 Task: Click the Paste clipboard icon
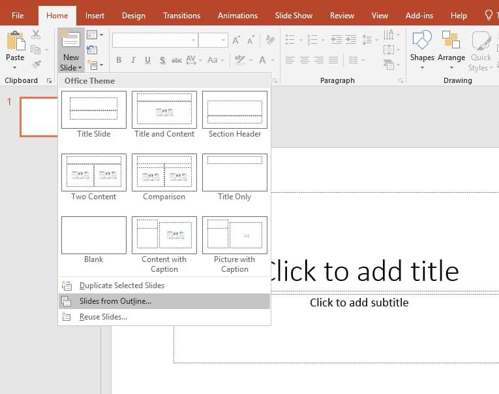tap(15, 41)
